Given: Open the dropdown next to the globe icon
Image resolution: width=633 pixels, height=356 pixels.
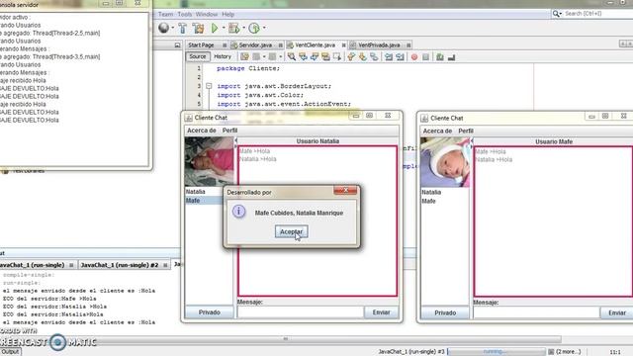Looking at the screenshot, I should tap(173, 28).
